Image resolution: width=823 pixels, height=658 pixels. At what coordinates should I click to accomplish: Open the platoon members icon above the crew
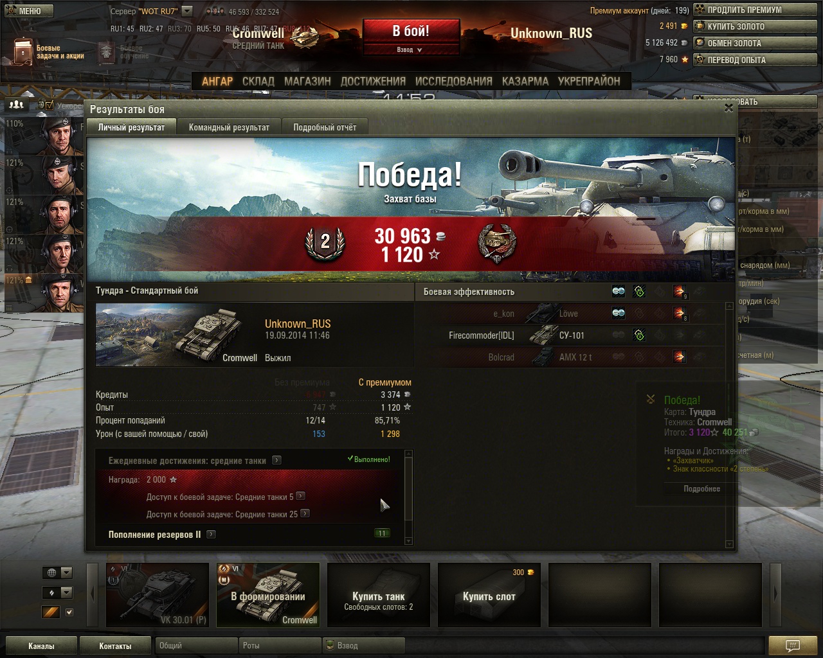pyautogui.click(x=16, y=104)
